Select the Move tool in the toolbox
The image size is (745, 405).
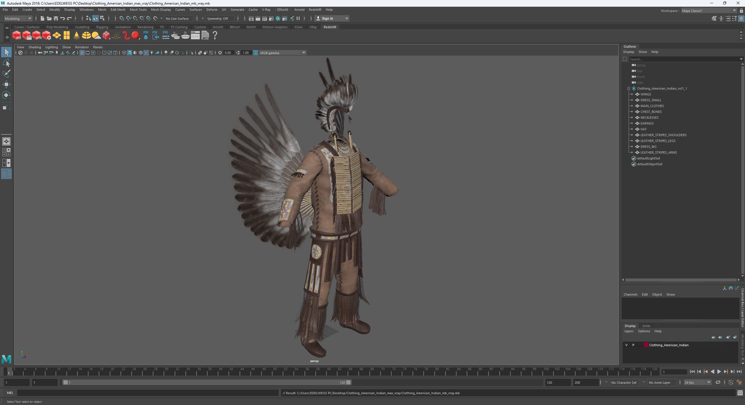click(6, 84)
